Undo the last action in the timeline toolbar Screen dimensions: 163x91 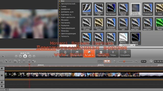[x=6, y=61]
